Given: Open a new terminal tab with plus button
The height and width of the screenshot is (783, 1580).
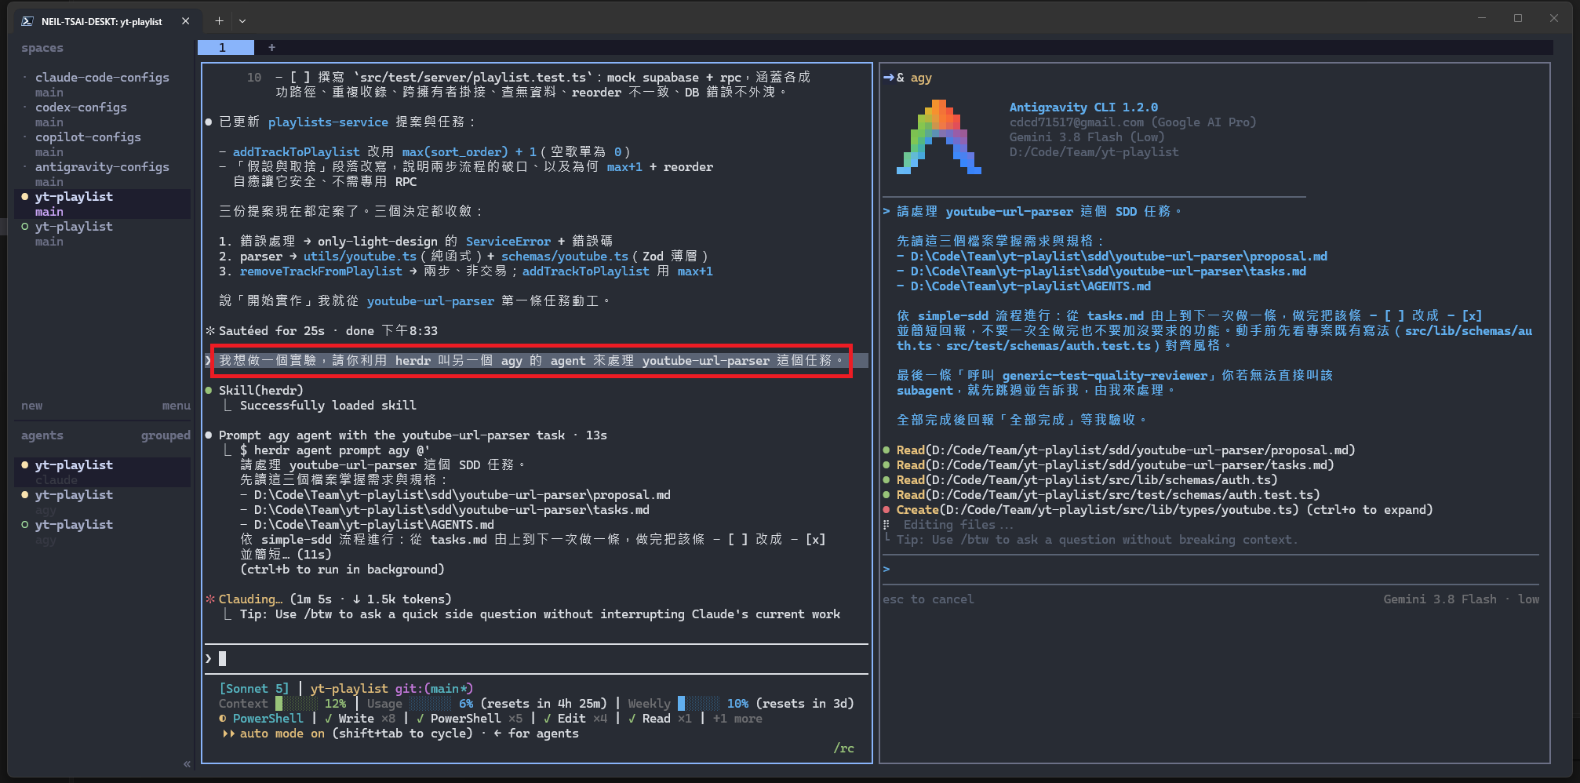Looking at the screenshot, I should coord(219,21).
